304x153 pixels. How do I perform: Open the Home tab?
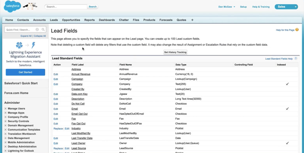pos(9,20)
